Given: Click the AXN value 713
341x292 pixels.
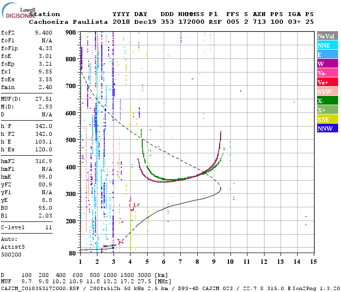Looking at the screenshot, I should tap(259, 22).
